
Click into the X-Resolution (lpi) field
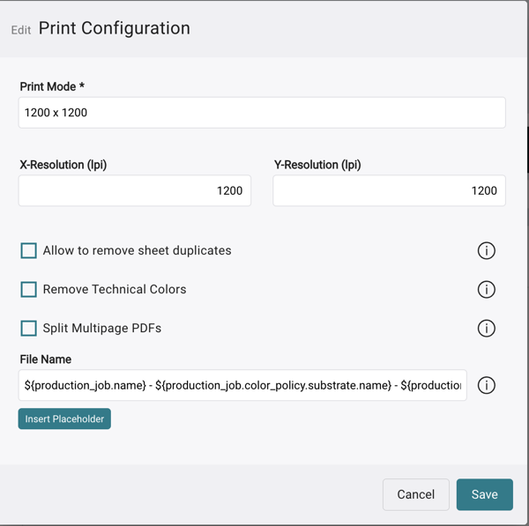(x=134, y=190)
